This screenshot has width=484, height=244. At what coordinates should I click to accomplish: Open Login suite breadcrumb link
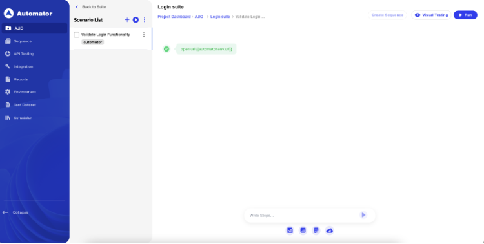220,17
